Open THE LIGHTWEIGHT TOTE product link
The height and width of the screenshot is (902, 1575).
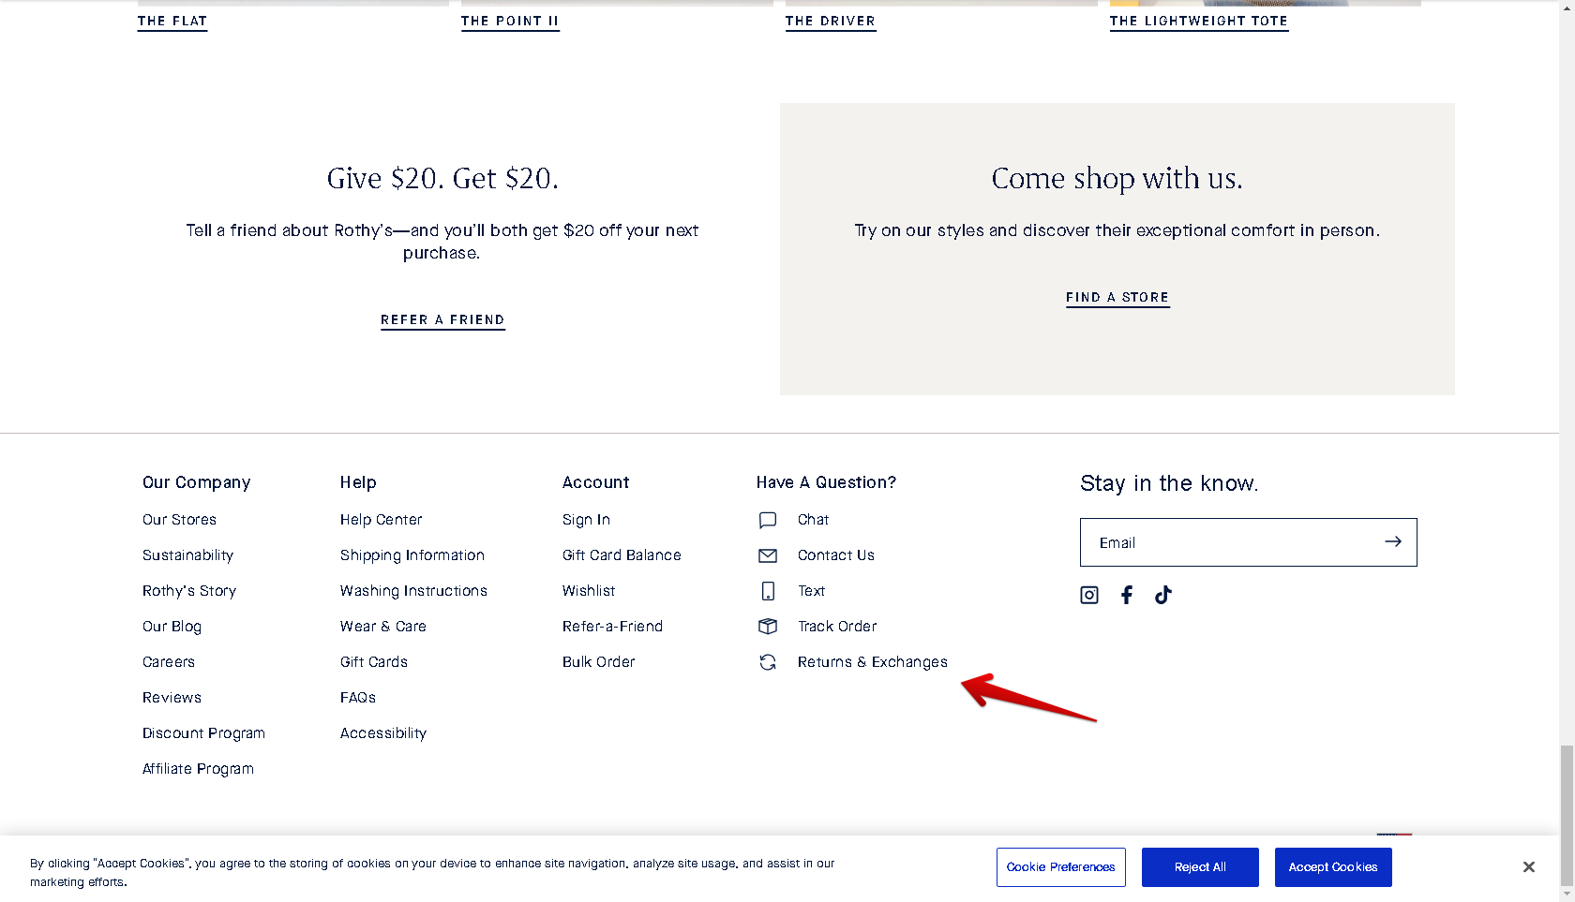[1199, 22]
